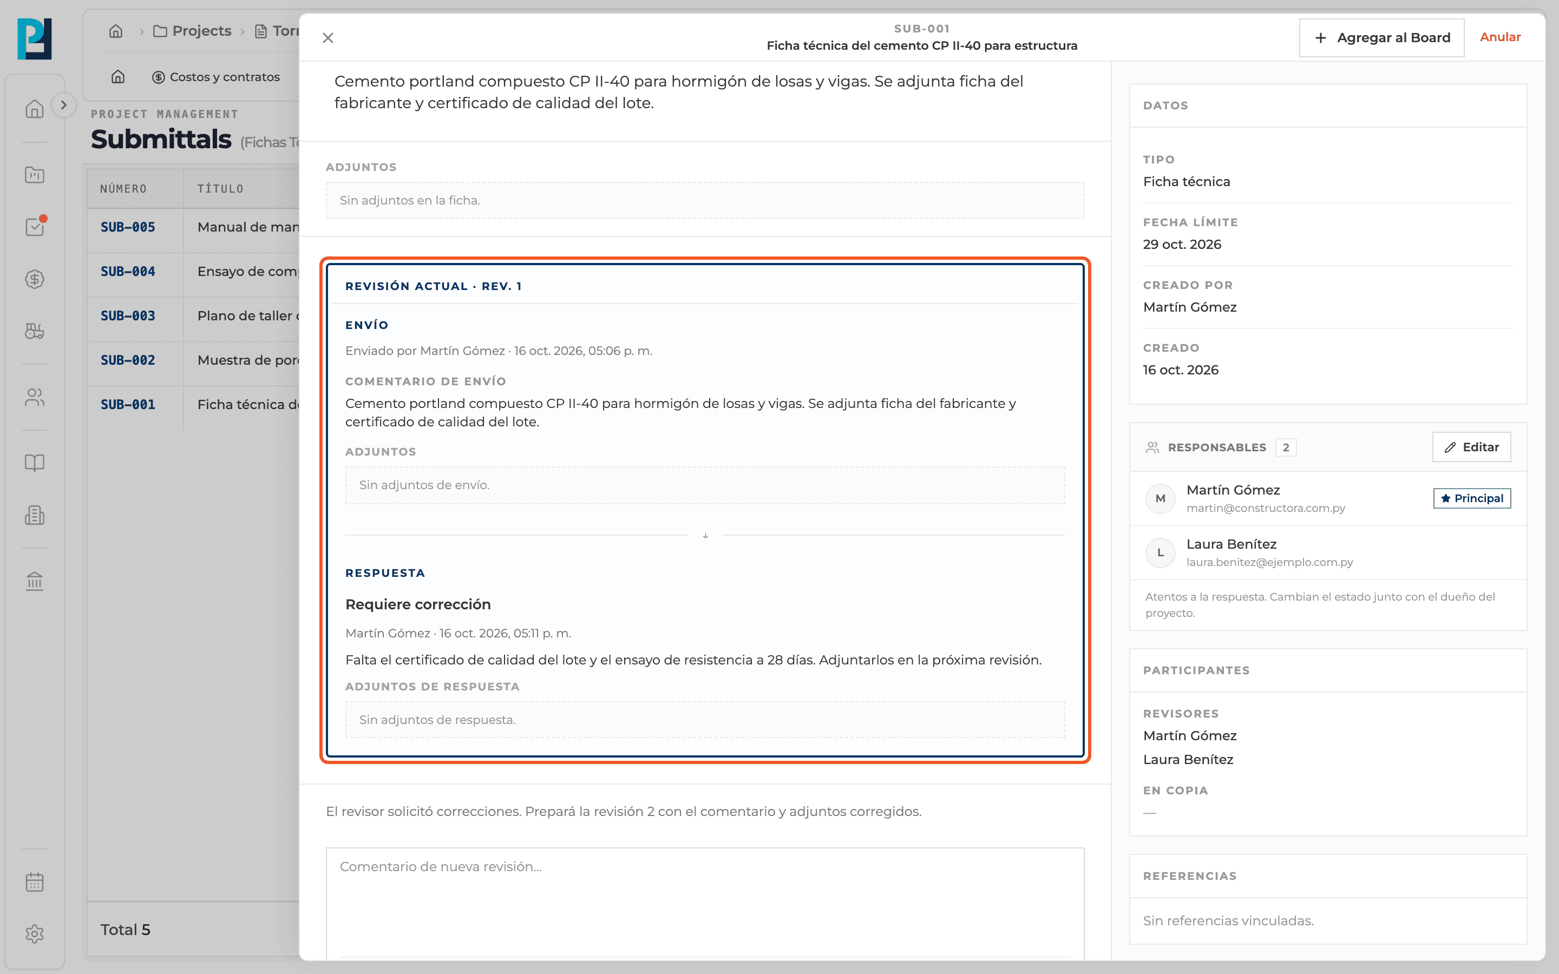This screenshot has width=1559, height=974.
Task: Click the breadcrumb home icon
Action: click(x=116, y=31)
